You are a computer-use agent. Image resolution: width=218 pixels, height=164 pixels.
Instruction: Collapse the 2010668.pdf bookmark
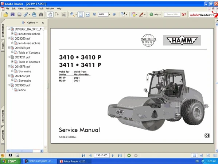(x=9, y=48)
